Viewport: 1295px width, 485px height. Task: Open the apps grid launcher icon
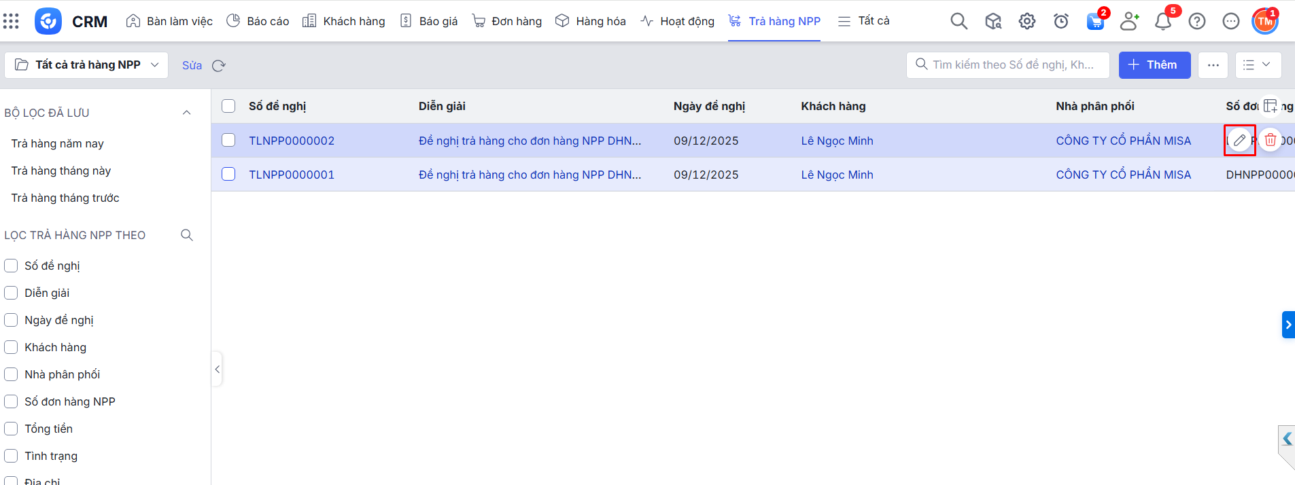(x=11, y=21)
